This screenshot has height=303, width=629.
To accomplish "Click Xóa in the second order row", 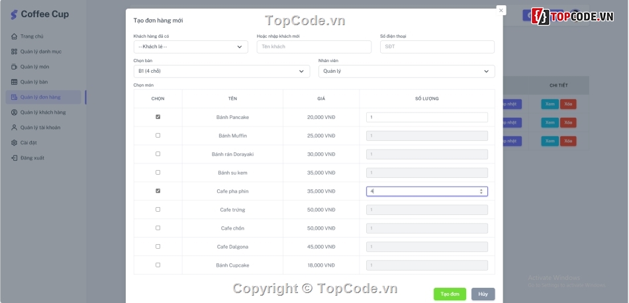I will [x=568, y=122].
